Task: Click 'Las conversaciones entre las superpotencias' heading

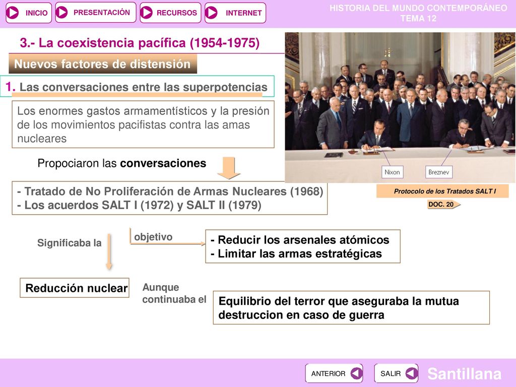Action: [143, 87]
